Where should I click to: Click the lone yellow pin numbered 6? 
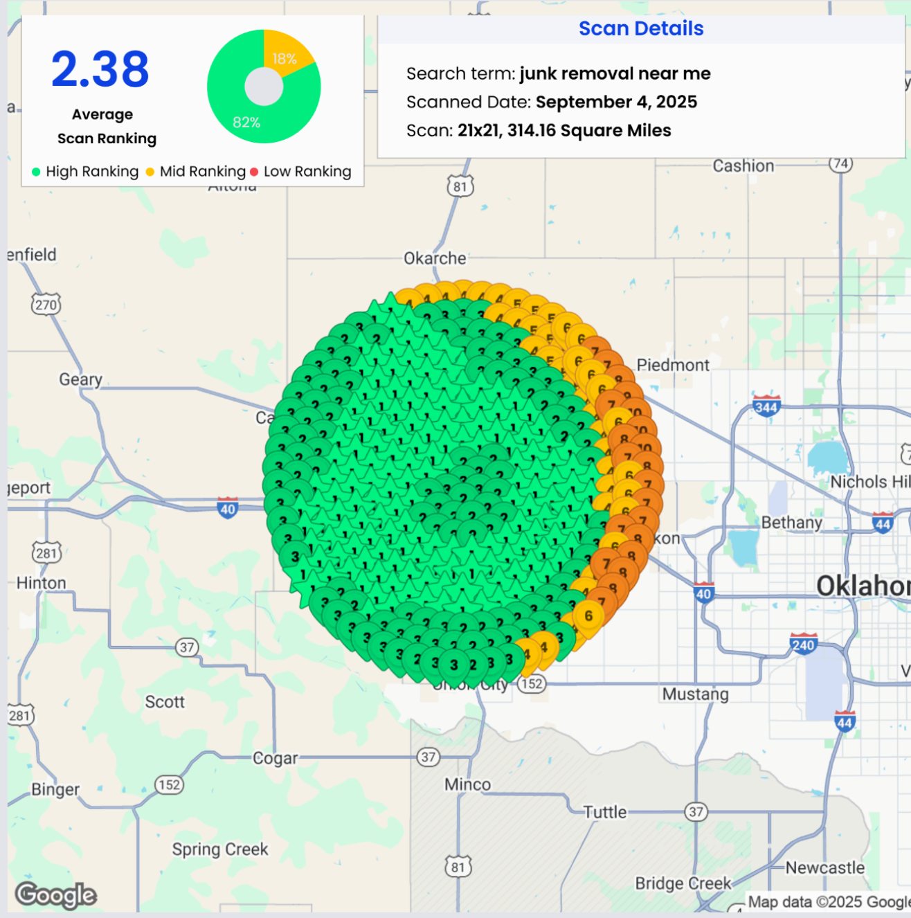click(588, 615)
